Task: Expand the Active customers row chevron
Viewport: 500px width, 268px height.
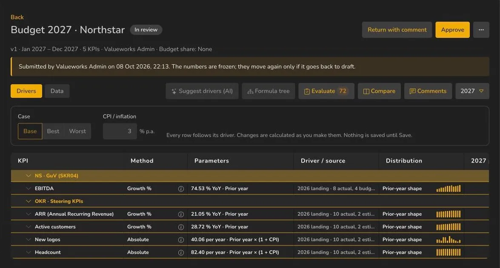Action: pos(29,227)
